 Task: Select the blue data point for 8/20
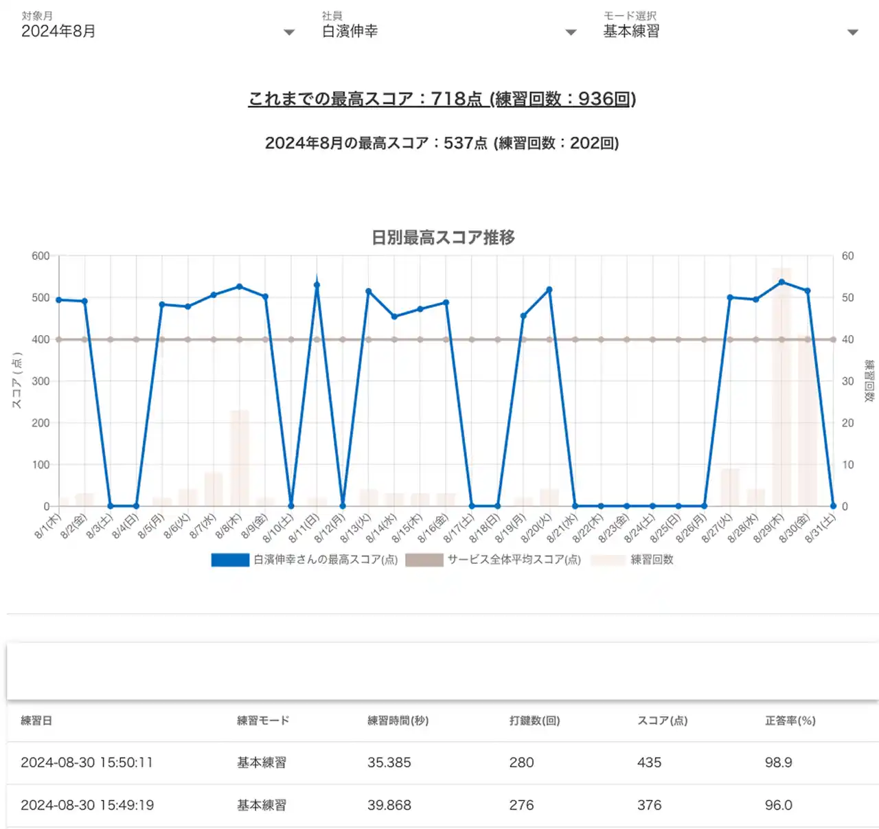click(x=549, y=290)
